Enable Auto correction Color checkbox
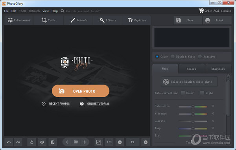Image resolution: width=236 pixels, height=150 pixels. (183, 93)
